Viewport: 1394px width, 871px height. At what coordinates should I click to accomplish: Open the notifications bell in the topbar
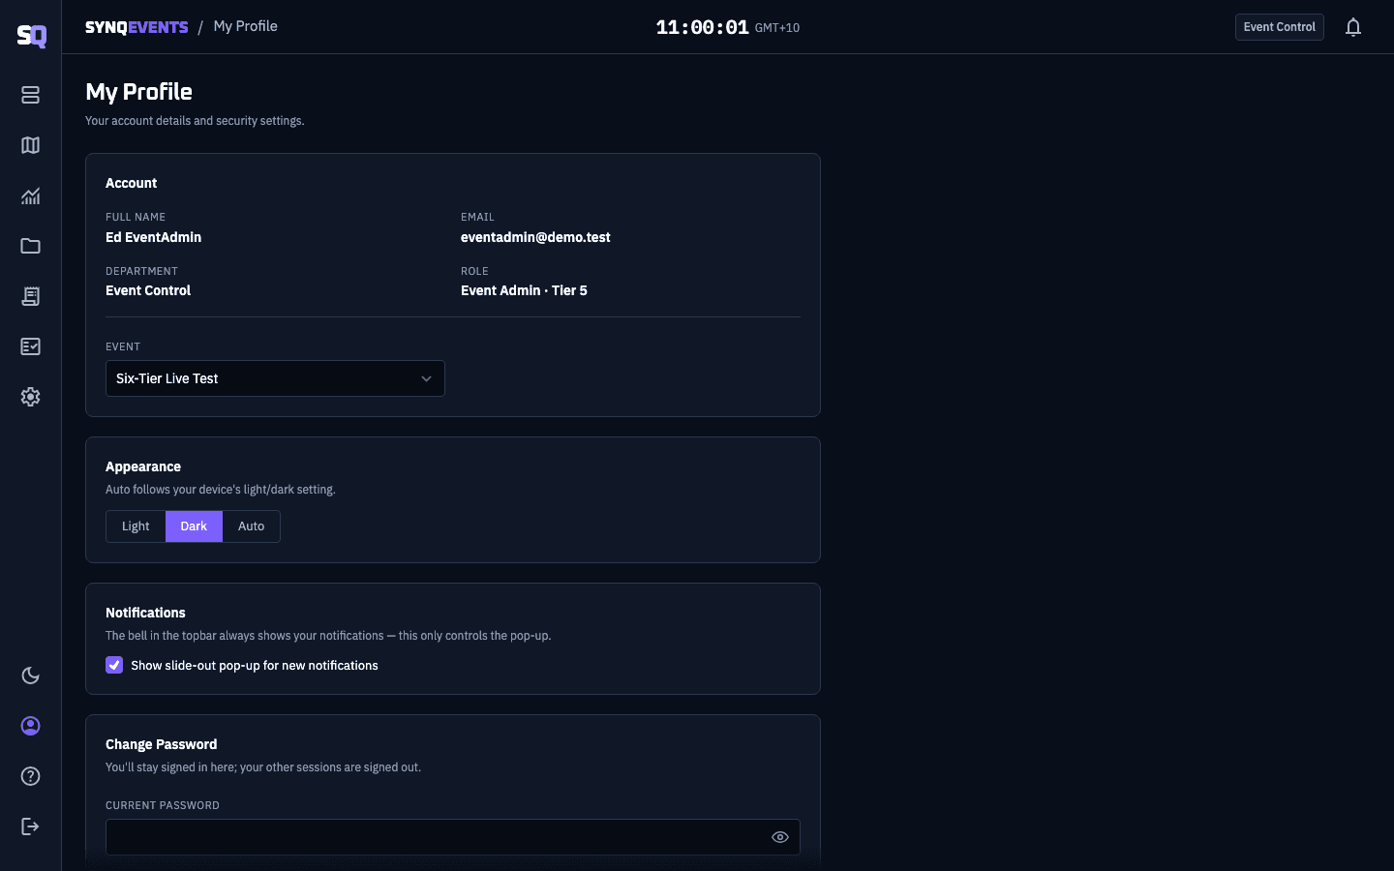click(1353, 27)
